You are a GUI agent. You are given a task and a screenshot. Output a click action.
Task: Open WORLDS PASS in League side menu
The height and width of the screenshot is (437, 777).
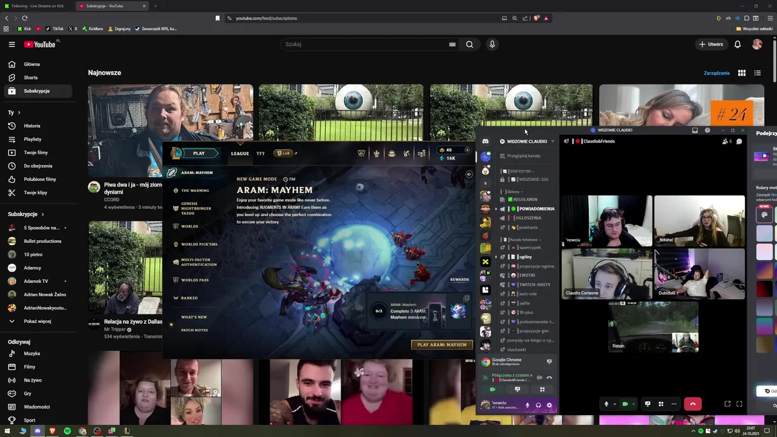click(194, 280)
